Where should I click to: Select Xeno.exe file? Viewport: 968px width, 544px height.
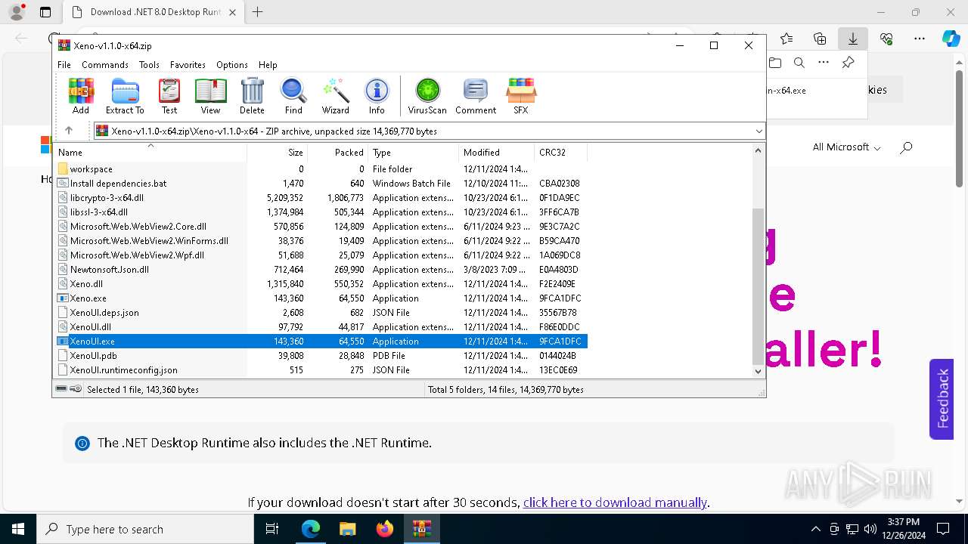click(x=88, y=298)
